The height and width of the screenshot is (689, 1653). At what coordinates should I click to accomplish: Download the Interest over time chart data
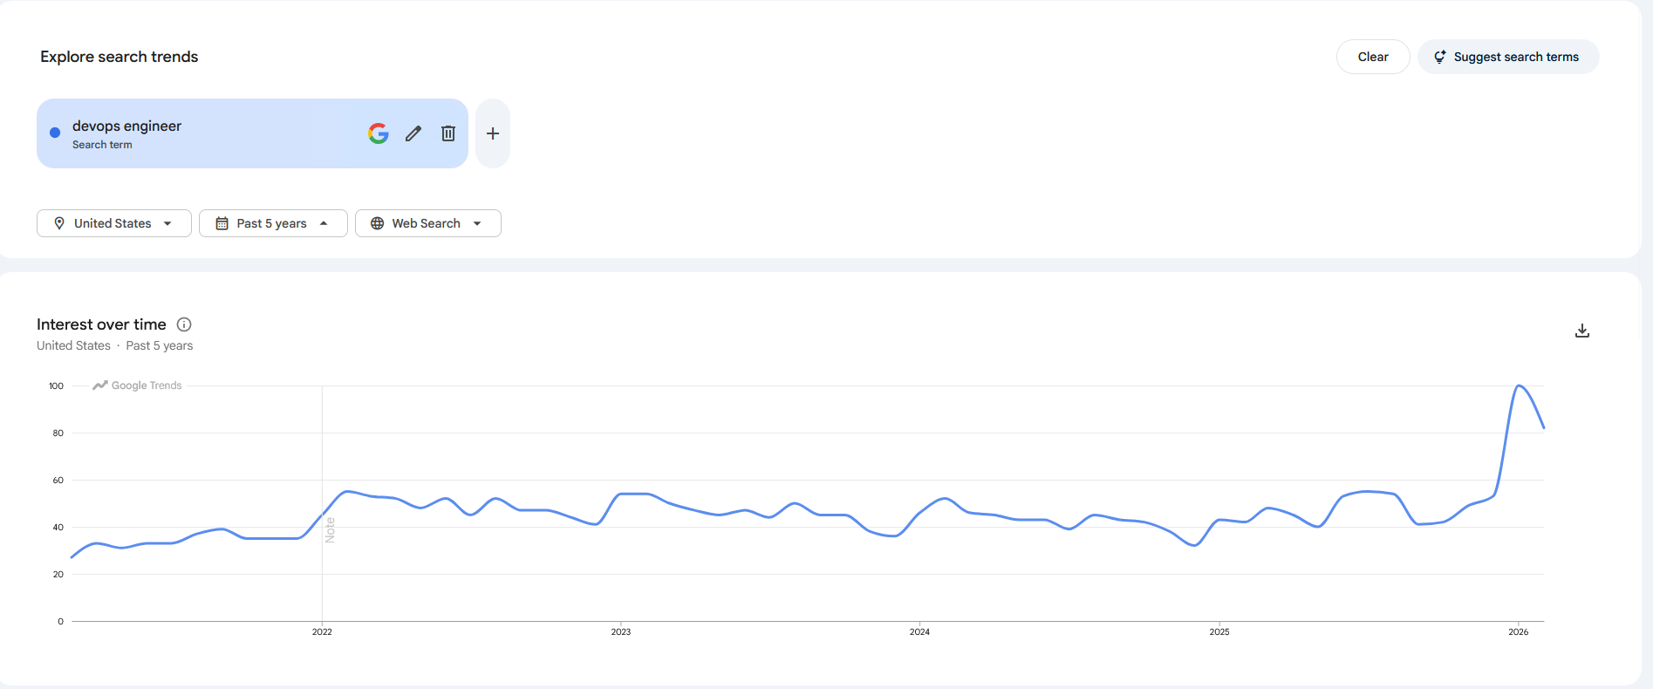1582,331
